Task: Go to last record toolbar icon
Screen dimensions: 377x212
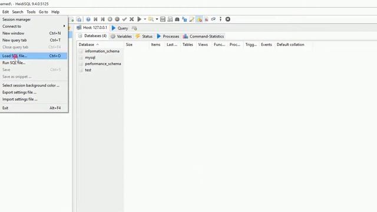Action: (x=102, y=19)
